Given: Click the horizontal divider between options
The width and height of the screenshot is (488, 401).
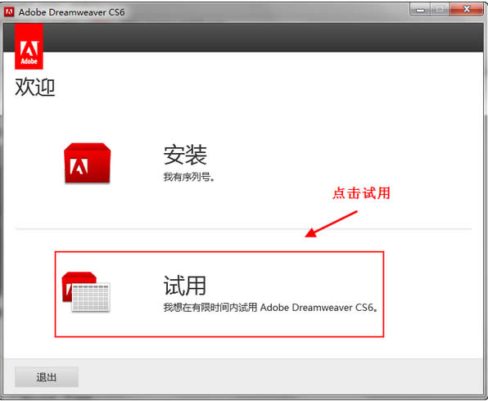Looking at the screenshot, I should pyautogui.click(x=242, y=228).
